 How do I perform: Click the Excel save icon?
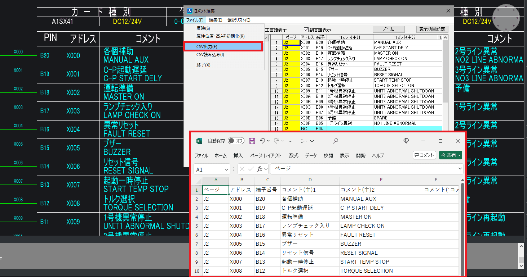click(252, 141)
